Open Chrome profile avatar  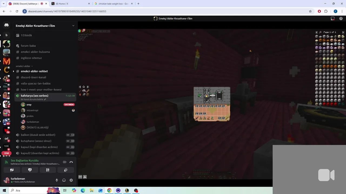pos(335,11)
